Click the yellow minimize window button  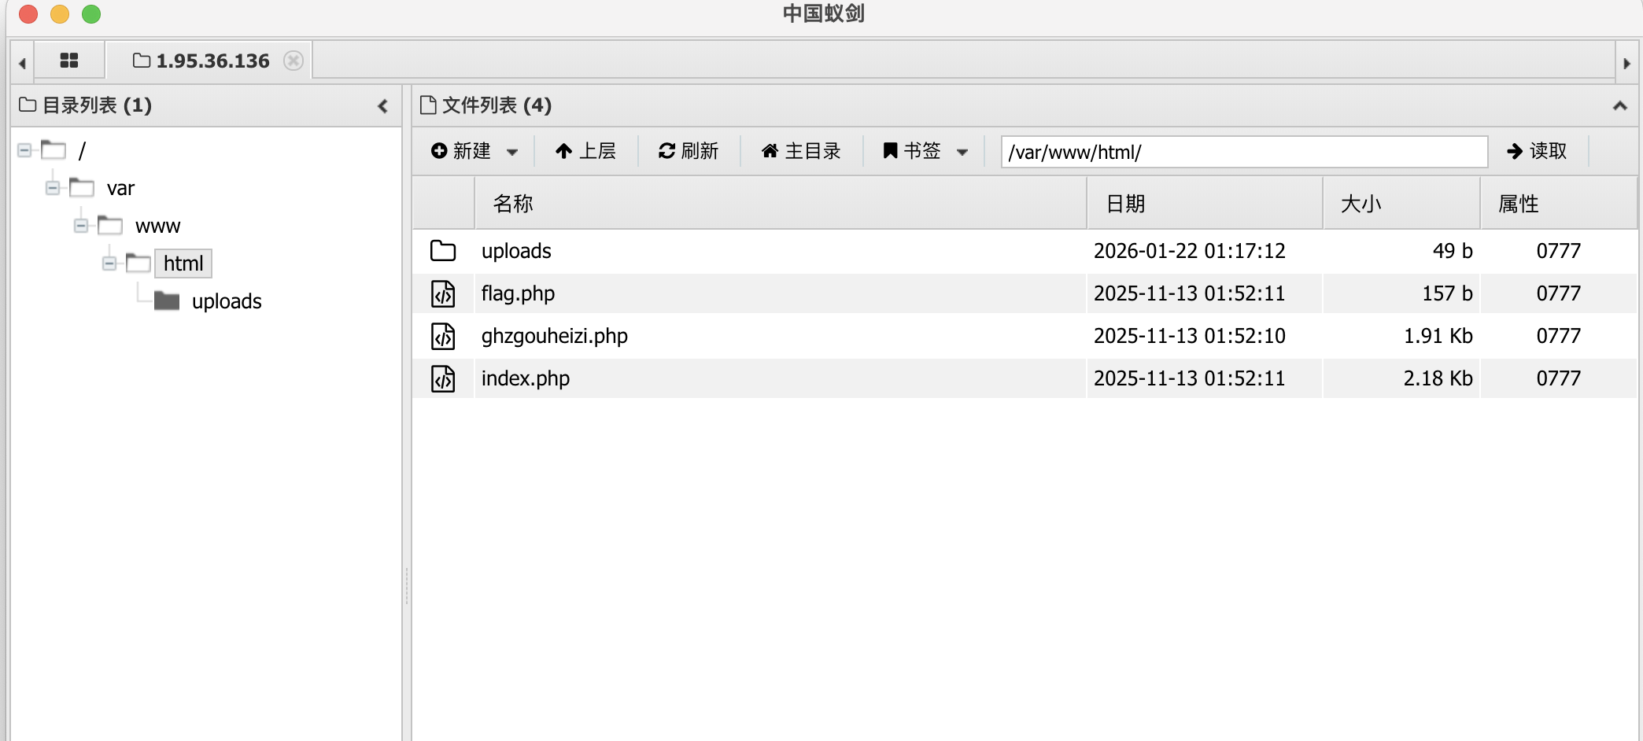click(60, 14)
